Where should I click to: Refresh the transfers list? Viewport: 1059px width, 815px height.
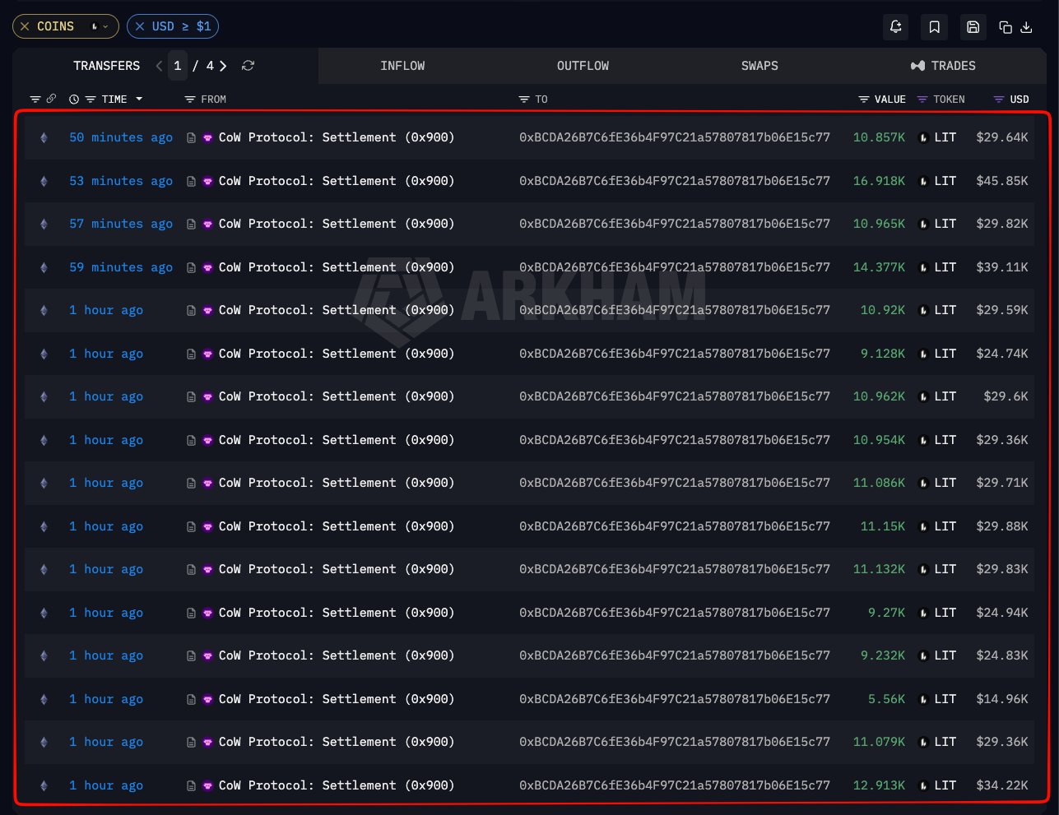pyautogui.click(x=248, y=66)
